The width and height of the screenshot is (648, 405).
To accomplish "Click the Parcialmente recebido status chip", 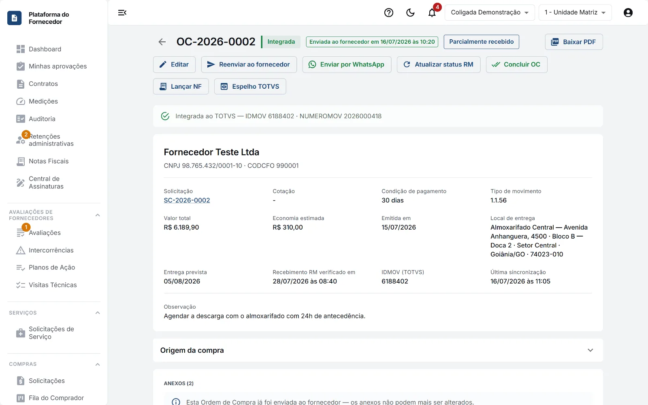I will pos(481,42).
